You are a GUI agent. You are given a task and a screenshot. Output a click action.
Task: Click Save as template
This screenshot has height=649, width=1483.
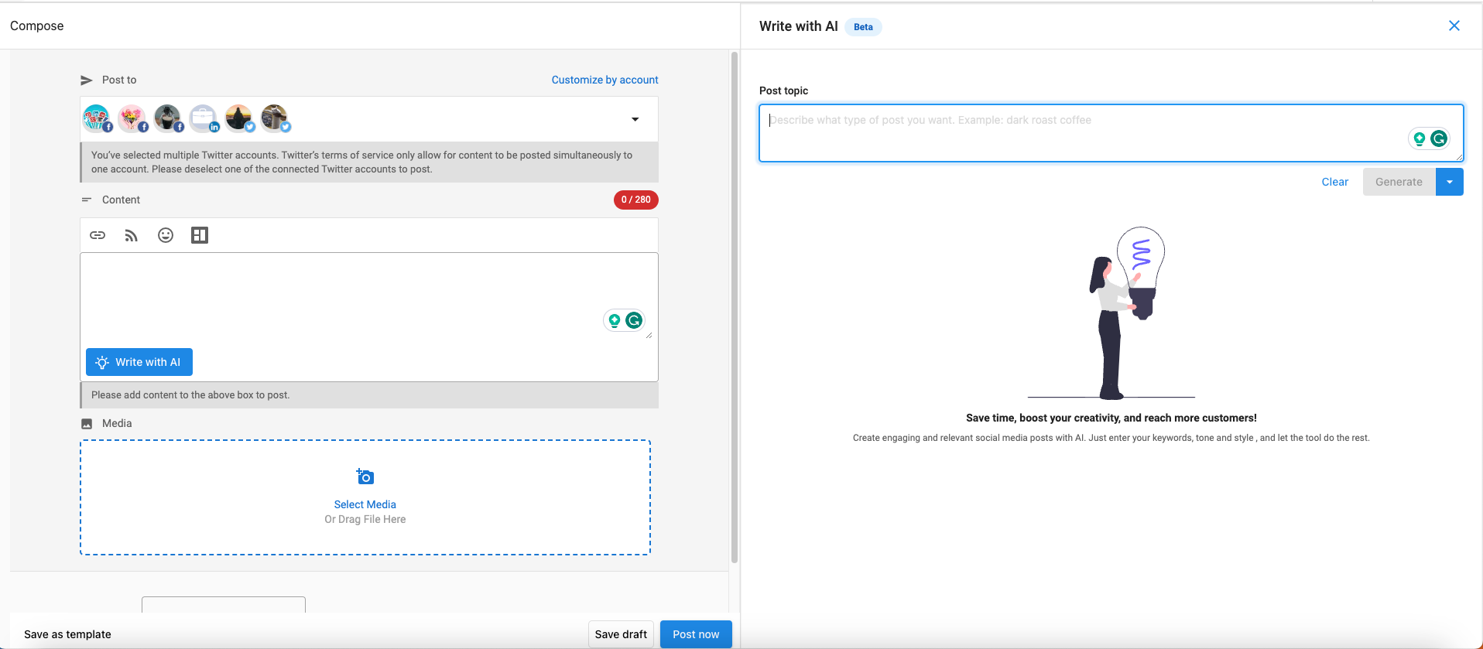point(67,634)
